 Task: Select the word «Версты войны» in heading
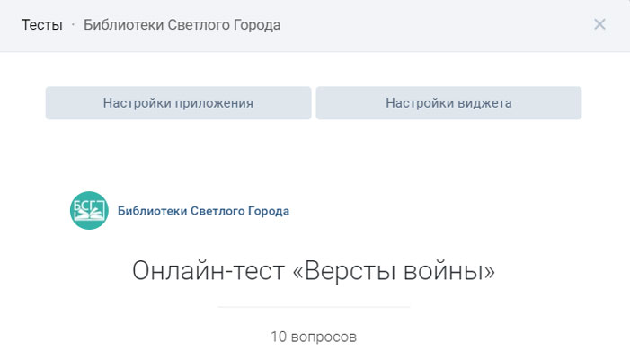(x=395, y=271)
